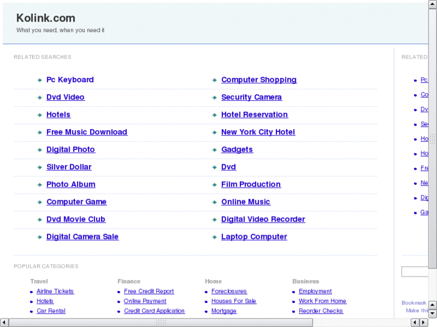
Task: Open the Film Production link
Action: click(x=251, y=185)
